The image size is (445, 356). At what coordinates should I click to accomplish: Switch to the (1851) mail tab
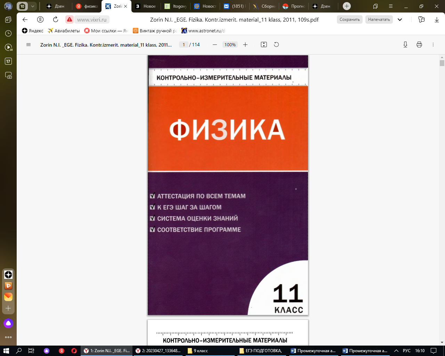pos(235,6)
